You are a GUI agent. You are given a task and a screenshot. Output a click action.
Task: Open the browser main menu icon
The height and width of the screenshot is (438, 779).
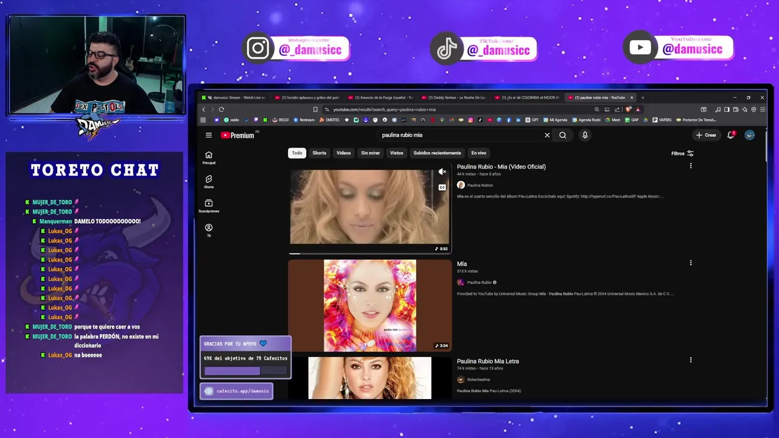pyautogui.click(x=763, y=109)
